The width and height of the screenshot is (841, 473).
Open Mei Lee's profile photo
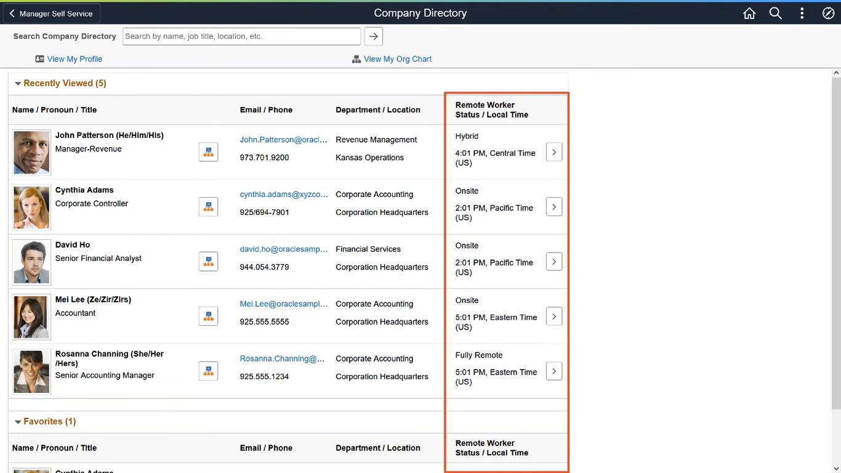coord(31,316)
